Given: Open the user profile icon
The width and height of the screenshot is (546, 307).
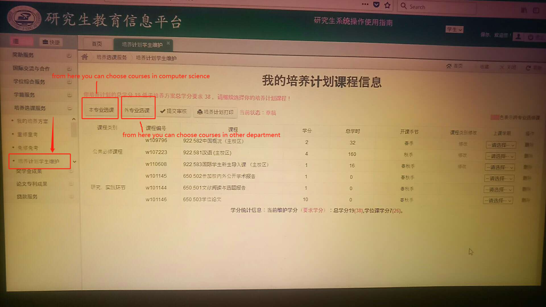Looking at the screenshot, I should click(518, 37).
